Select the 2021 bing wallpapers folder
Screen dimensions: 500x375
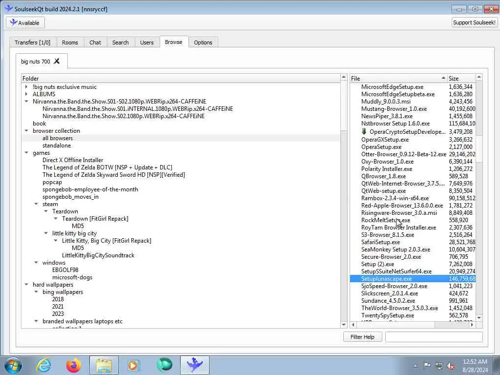(x=58, y=307)
